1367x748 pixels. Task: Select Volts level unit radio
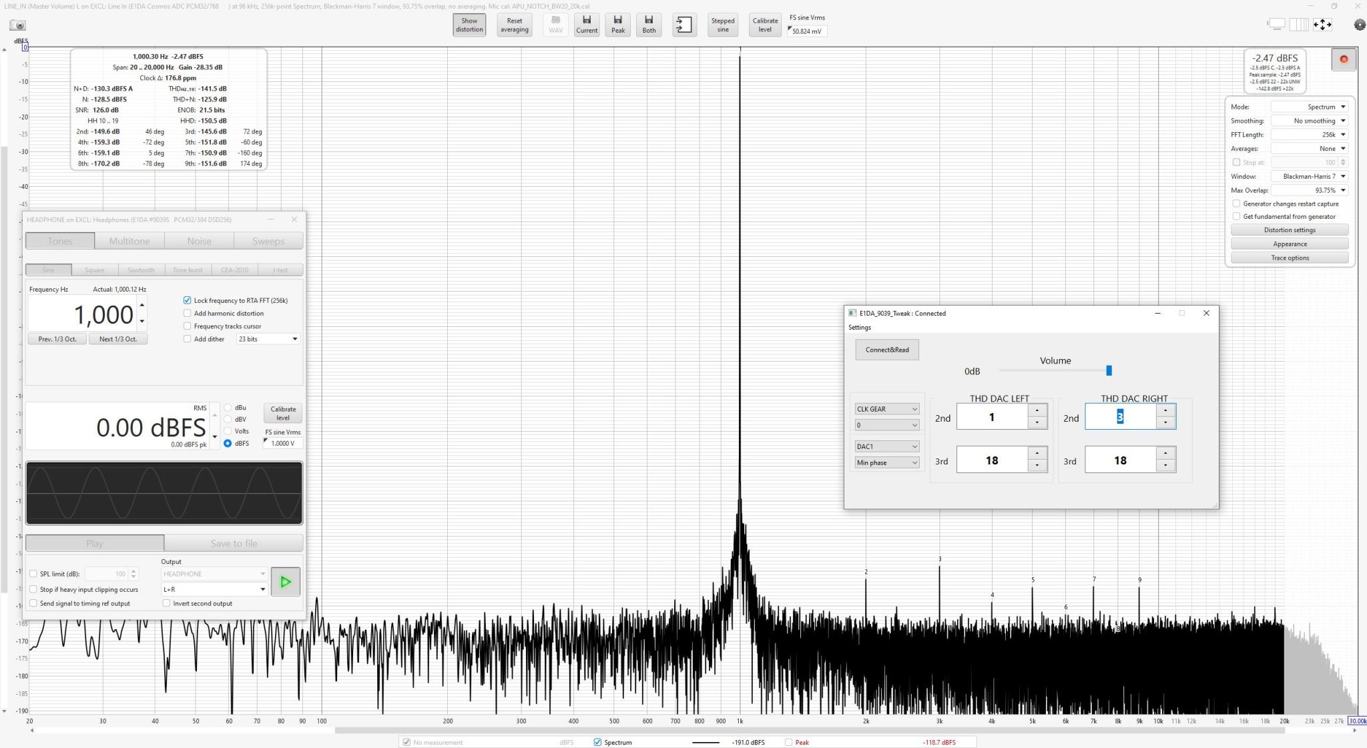coord(228,431)
